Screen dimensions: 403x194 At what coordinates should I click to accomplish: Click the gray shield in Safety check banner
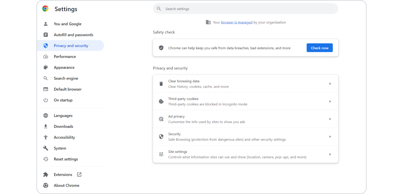(161, 48)
